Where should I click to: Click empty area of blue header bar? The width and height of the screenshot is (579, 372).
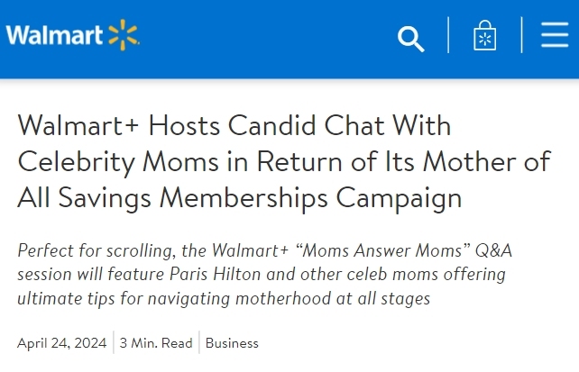pyautogui.click(x=266, y=37)
